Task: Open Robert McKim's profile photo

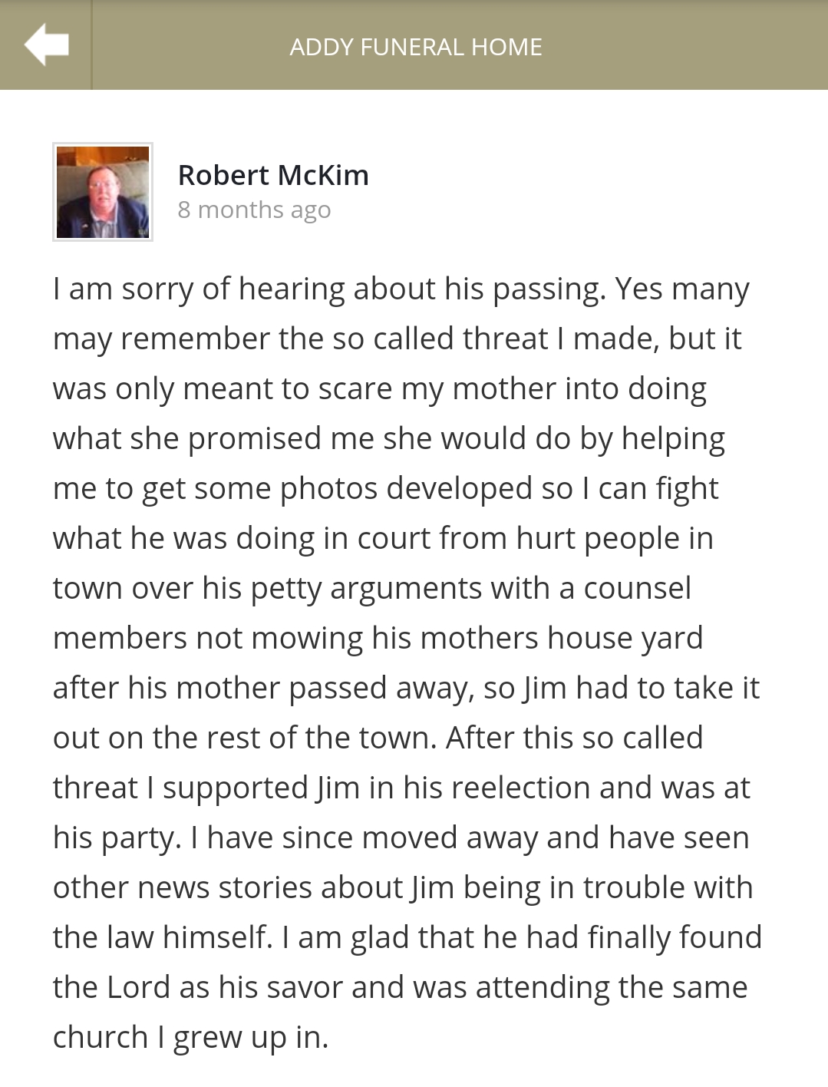Action: pos(103,192)
